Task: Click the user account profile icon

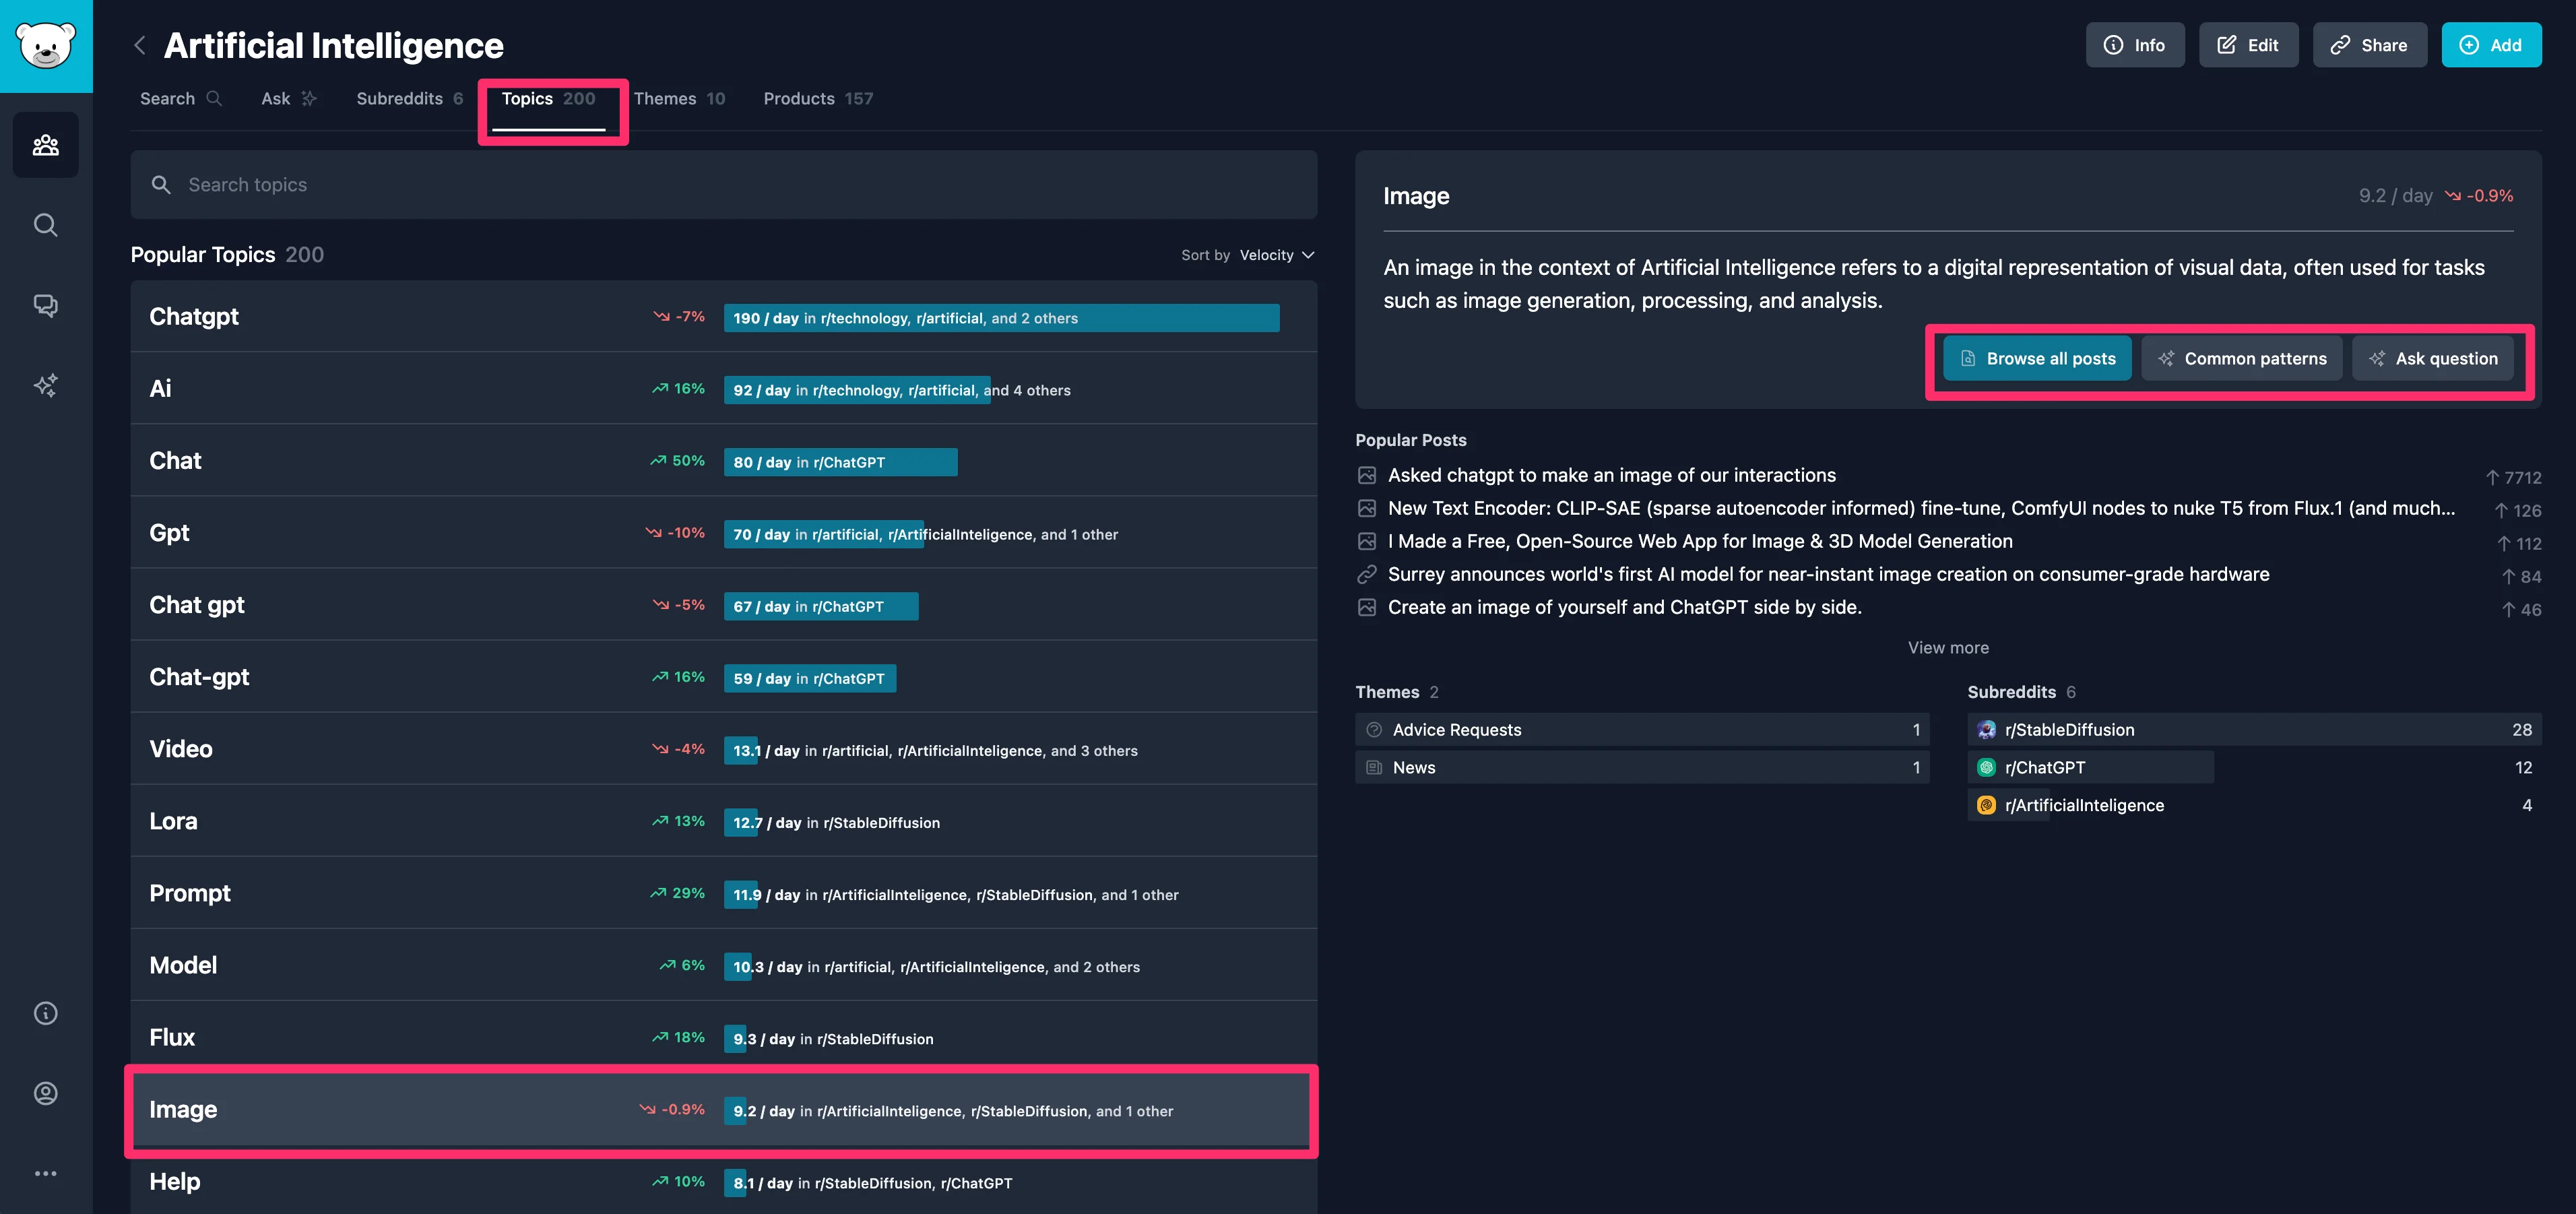Action: click(x=46, y=1093)
